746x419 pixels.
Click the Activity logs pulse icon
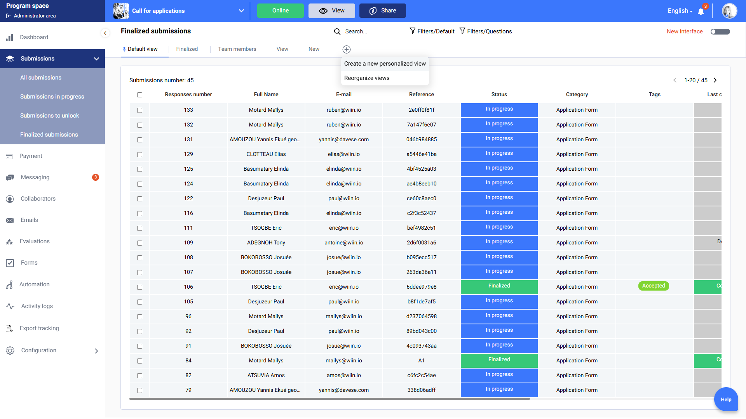pyautogui.click(x=10, y=306)
